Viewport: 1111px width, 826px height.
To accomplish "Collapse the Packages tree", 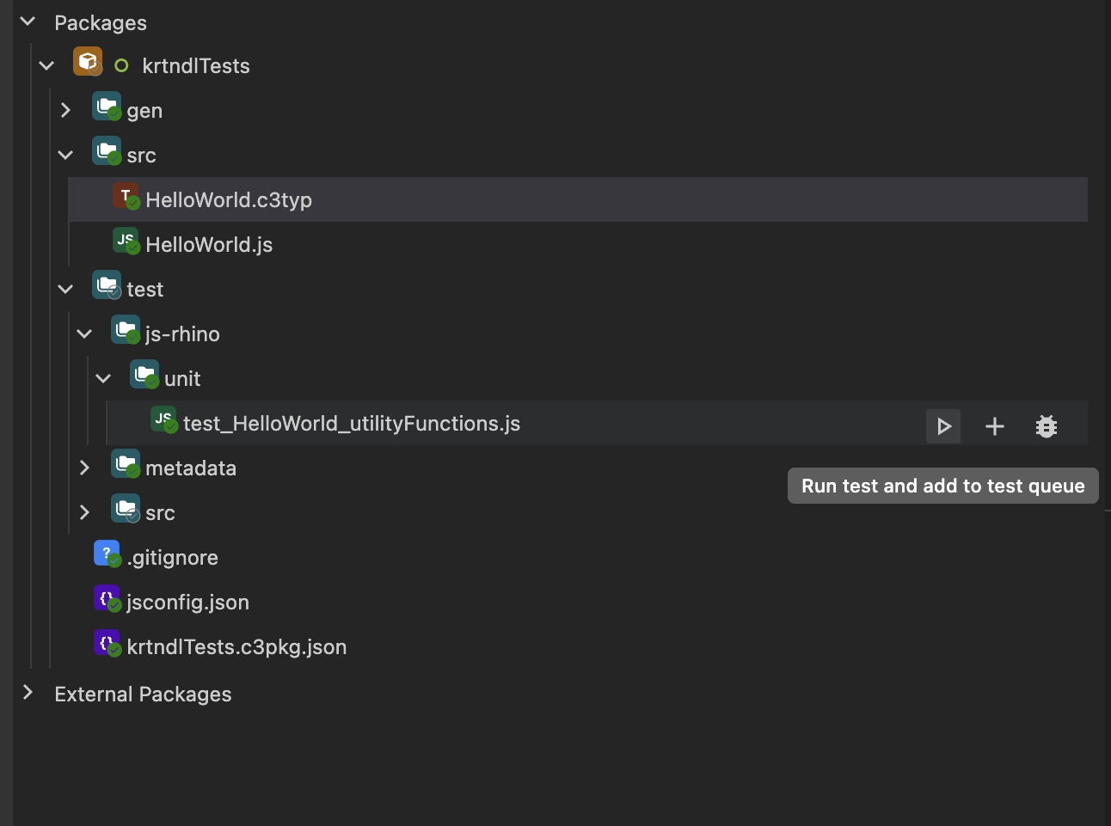I will point(27,21).
